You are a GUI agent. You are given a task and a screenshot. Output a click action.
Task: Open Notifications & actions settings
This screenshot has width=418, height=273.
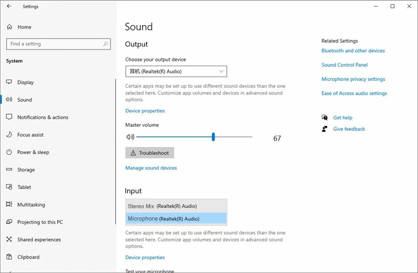pyautogui.click(x=42, y=117)
